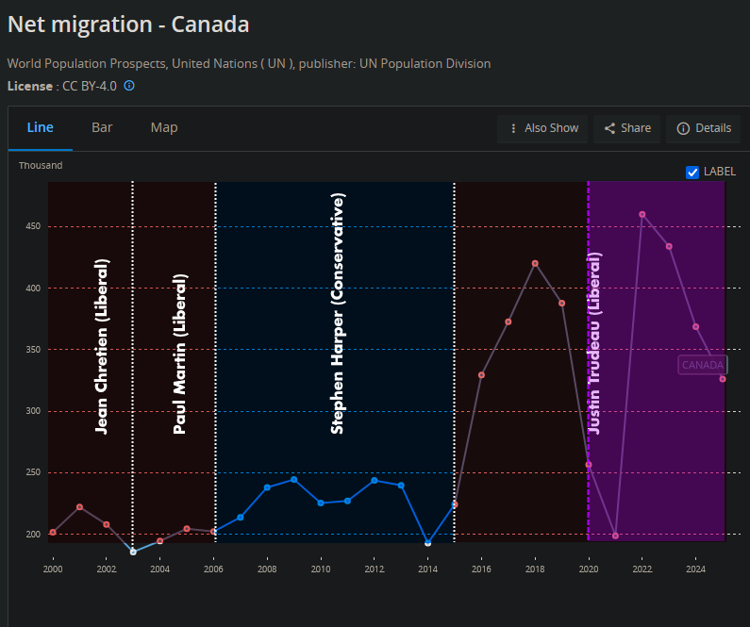
Task: Click the 2001 data point
Action: point(79,507)
